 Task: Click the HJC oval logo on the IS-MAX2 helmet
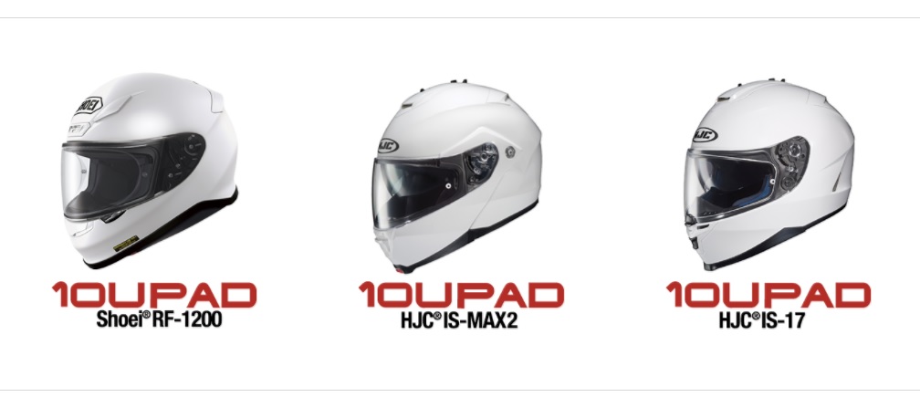pyautogui.click(x=388, y=145)
